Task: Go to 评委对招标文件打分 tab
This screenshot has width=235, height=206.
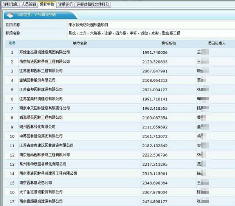Action: 93,5
